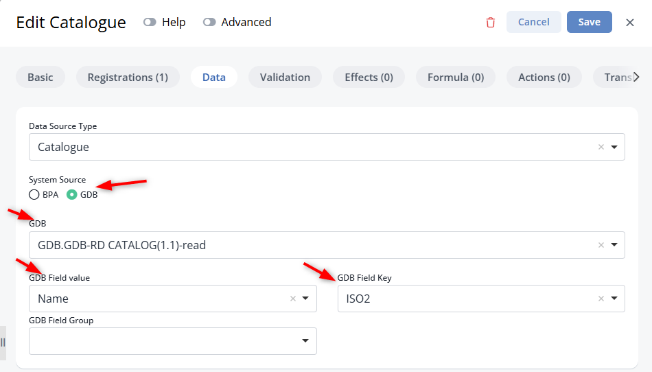The height and width of the screenshot is (372, 652).
Task: Open the Registrations (1) tab
Action: click(x=128, y=77)
